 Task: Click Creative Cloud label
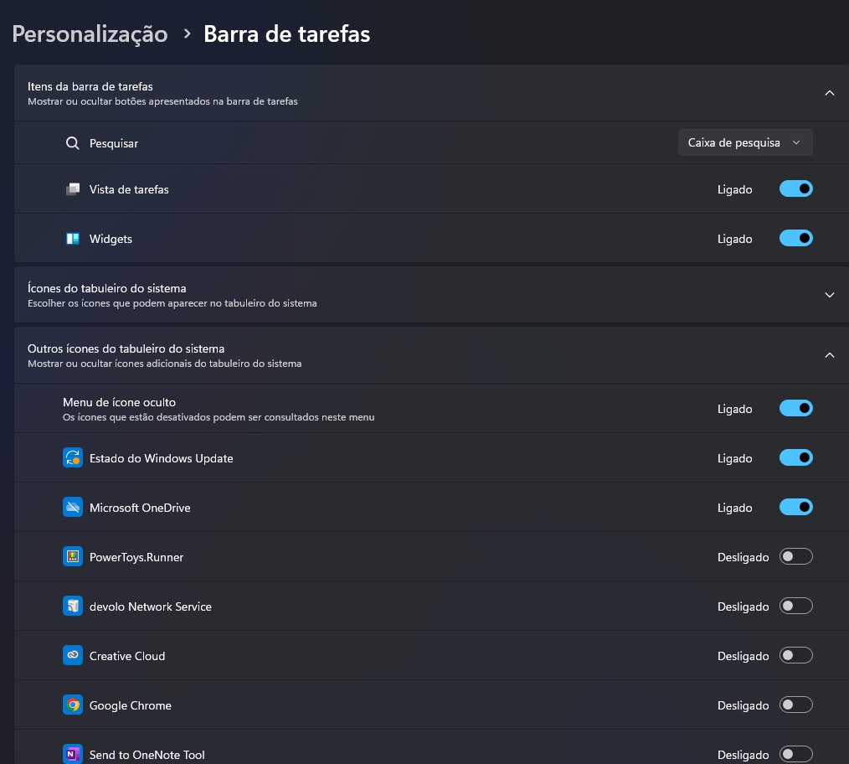pos(127,656)
